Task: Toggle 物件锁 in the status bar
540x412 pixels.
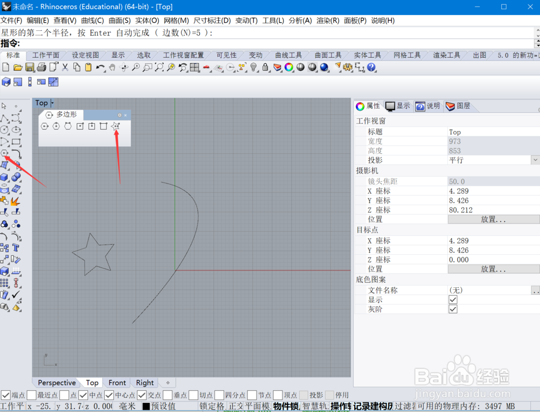Action: 286,406
